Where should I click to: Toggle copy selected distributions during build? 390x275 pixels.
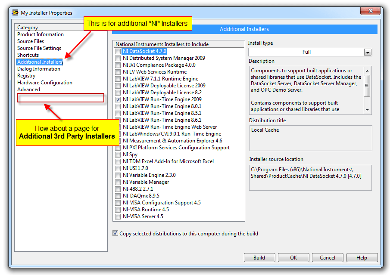click(x=115, y=233)
